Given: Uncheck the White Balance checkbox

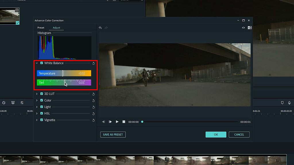Looking at the screenshot, I should 42,63.
